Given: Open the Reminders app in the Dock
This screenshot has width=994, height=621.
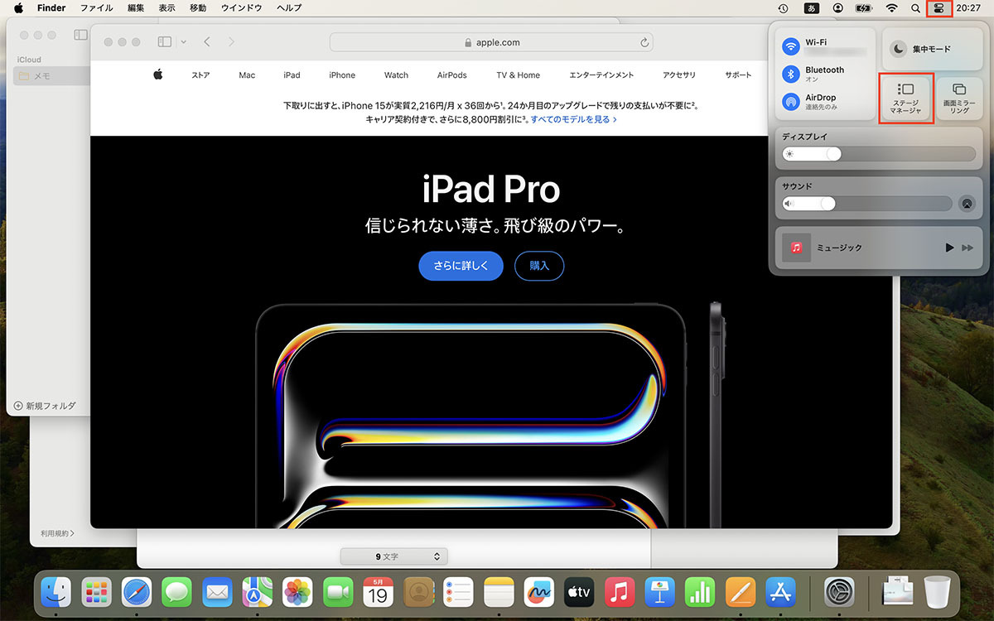Looking at the screenshot, I should 459,592.
